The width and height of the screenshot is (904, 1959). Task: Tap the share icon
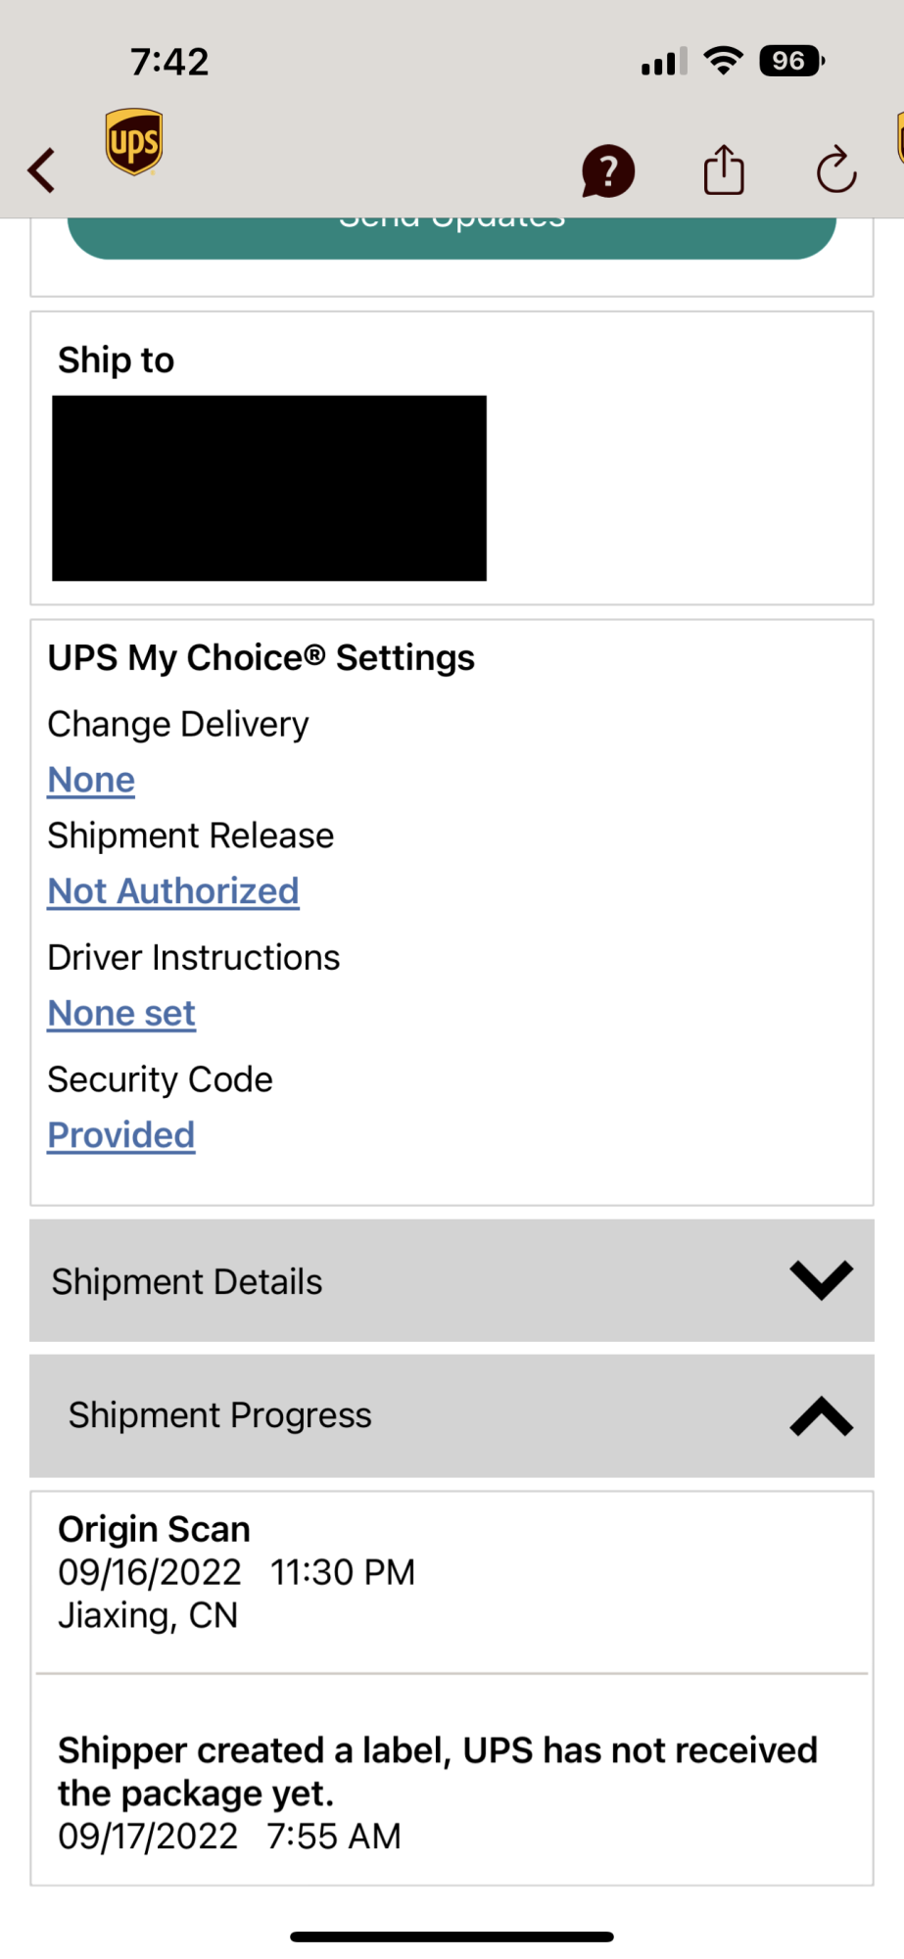click(724, 170)
